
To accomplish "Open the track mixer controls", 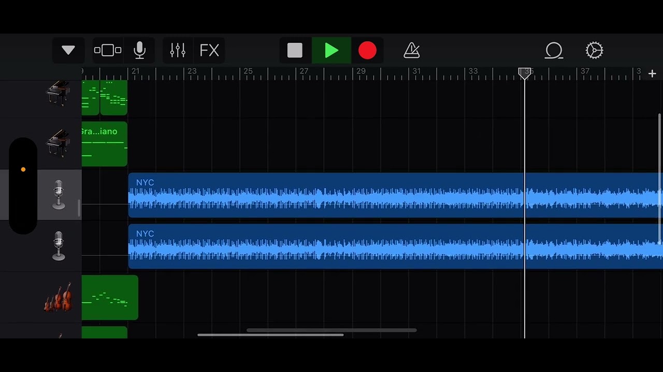I will (x=178, y=51).
